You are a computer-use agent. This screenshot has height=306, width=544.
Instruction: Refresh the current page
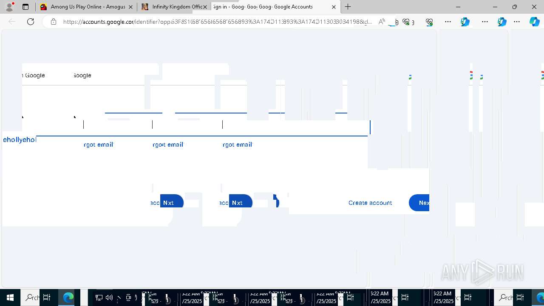(x=31, y=22)
